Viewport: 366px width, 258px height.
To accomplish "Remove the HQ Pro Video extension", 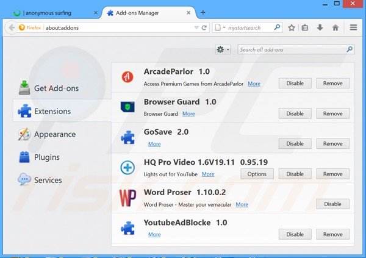I will [333, 174].
